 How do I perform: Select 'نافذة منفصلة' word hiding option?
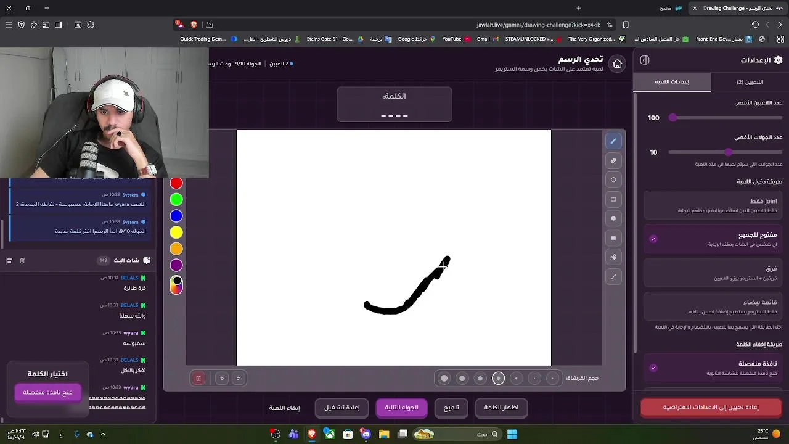(x=713, y=368)
